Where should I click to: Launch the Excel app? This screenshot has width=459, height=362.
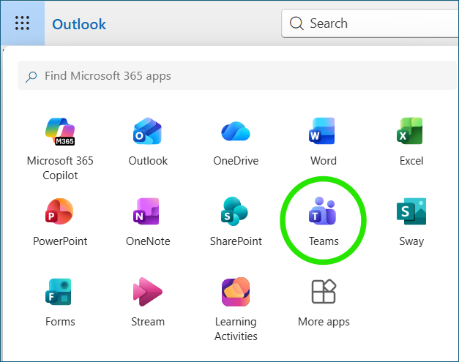point(411,142)
